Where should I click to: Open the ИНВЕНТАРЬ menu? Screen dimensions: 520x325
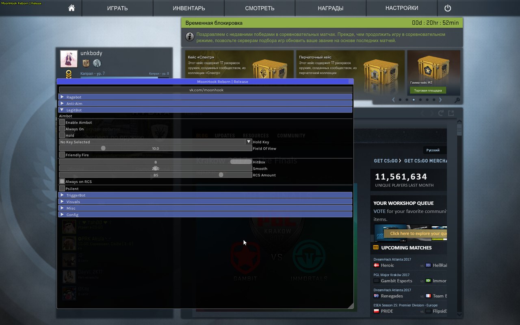click(x=188, y=8)
